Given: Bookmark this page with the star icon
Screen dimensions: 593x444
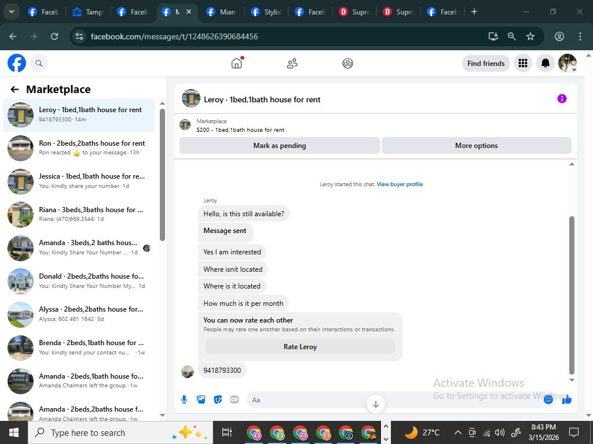Looking at the screenshot, I should coord(530,36).
